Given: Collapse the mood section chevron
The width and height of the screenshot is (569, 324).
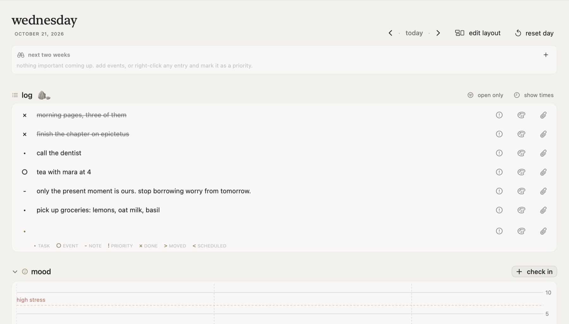Looking at the screenshot, I should pos(15,272).
